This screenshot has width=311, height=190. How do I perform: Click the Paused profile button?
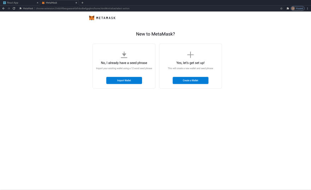(298, 8)
